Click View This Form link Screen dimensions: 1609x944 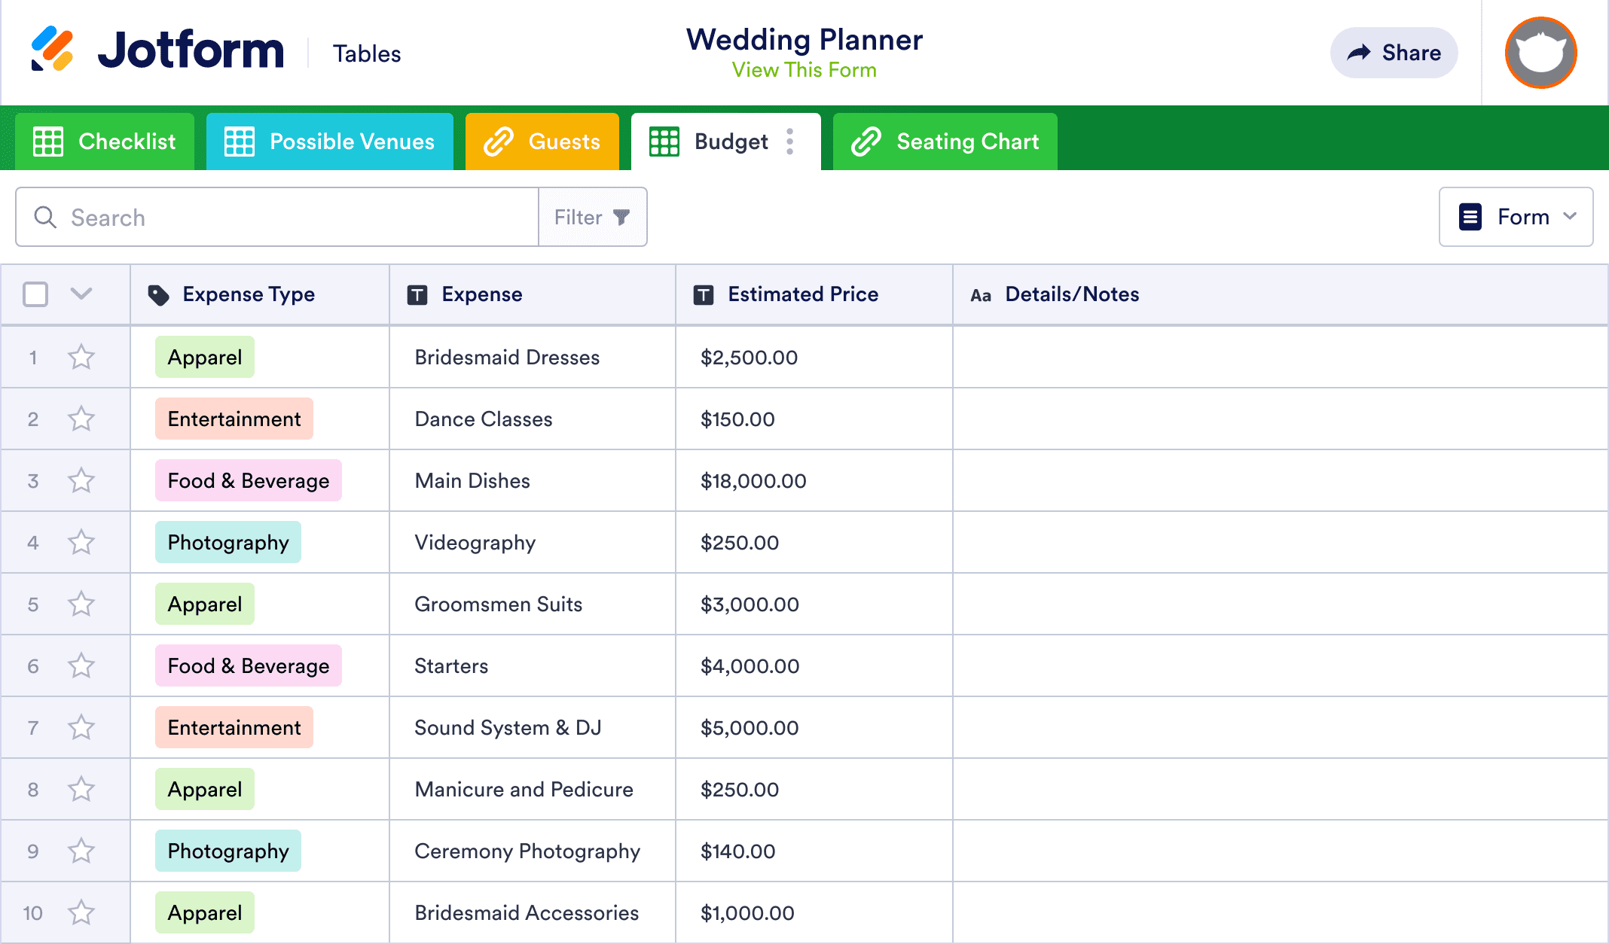click(804, 70)
